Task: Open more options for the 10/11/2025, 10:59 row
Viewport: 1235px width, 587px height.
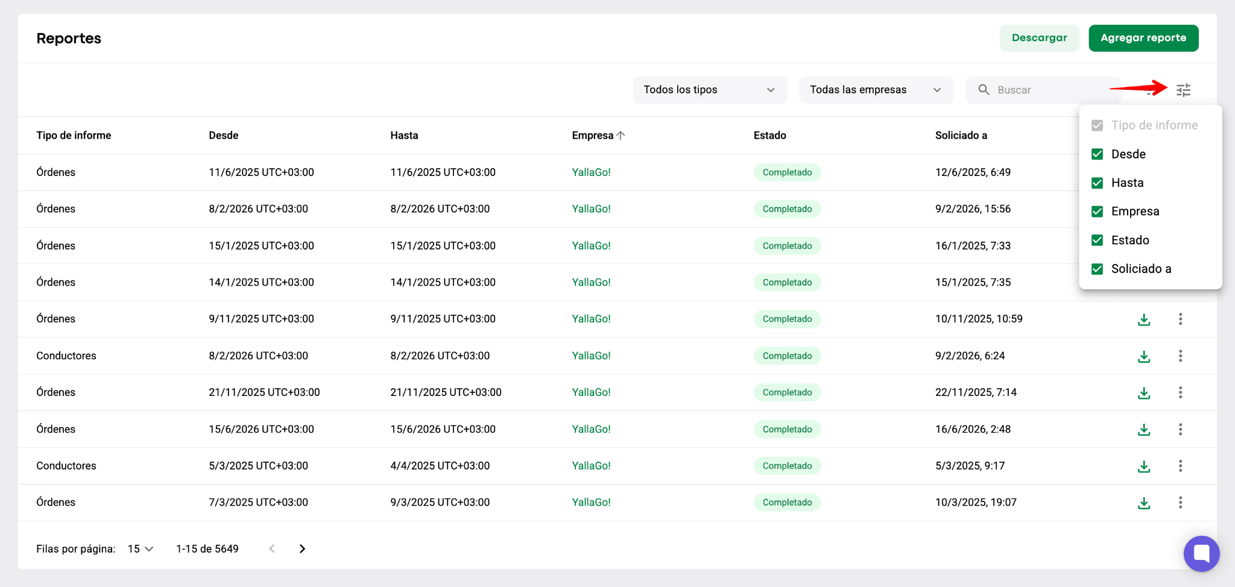Action: (1180, 319)
